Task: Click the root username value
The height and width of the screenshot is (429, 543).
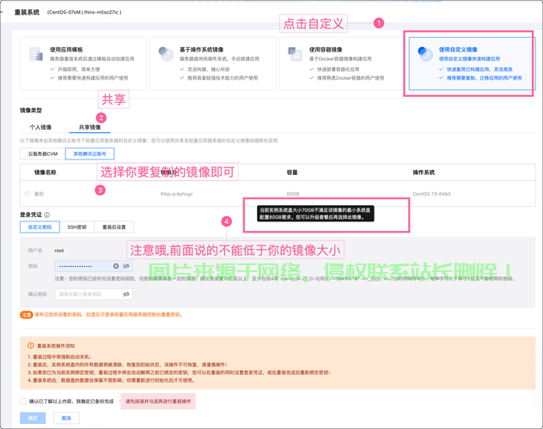Action: [x=59, y=251]
